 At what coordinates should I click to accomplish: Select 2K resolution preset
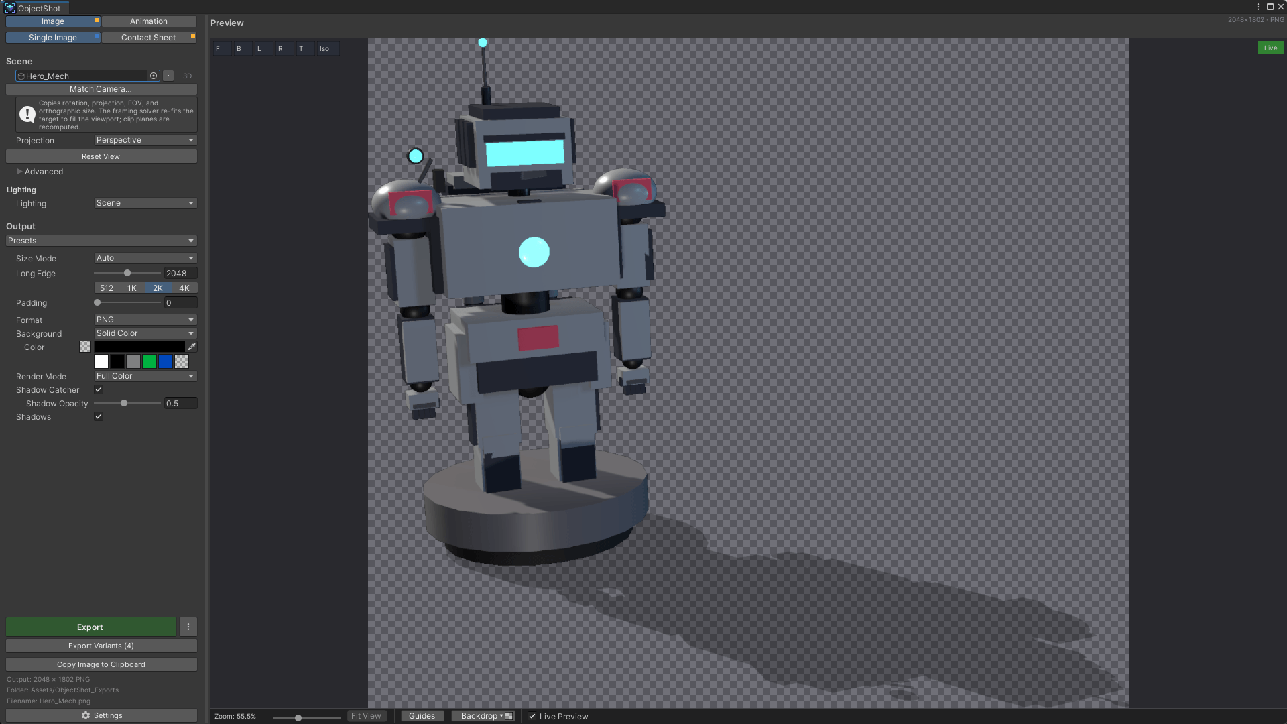[158, 288]
